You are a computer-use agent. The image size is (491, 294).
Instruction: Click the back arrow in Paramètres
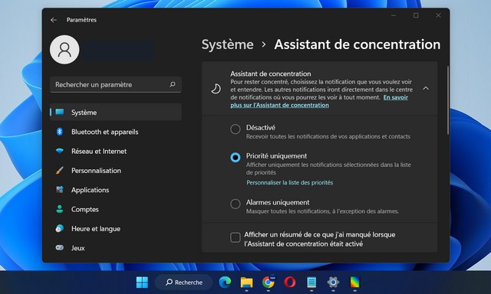(x=54, y=20)
